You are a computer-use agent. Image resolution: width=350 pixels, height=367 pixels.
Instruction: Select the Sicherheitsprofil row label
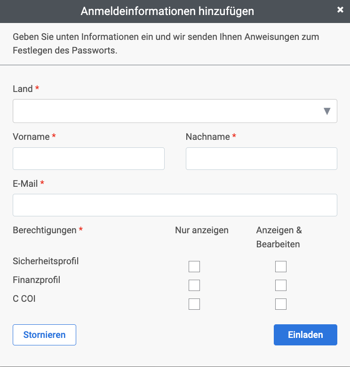(46, 261)
